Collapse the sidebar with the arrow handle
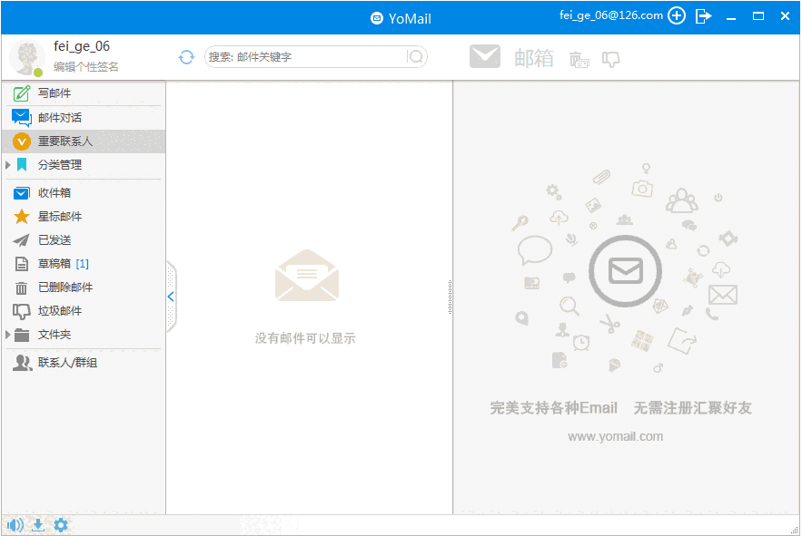802x536 pixels. [x=170, y=297]
